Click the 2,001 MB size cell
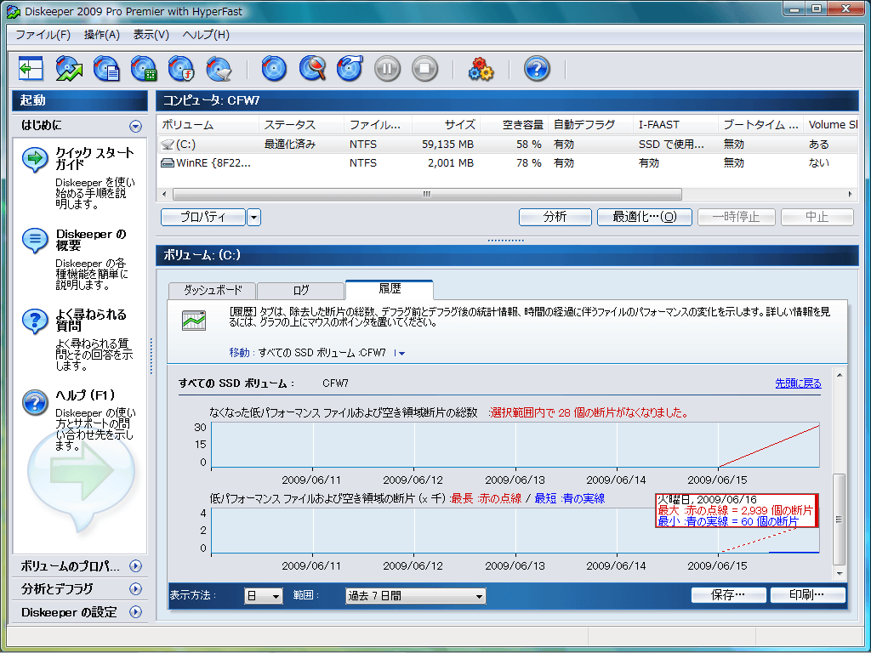 (x=451, y=163)
